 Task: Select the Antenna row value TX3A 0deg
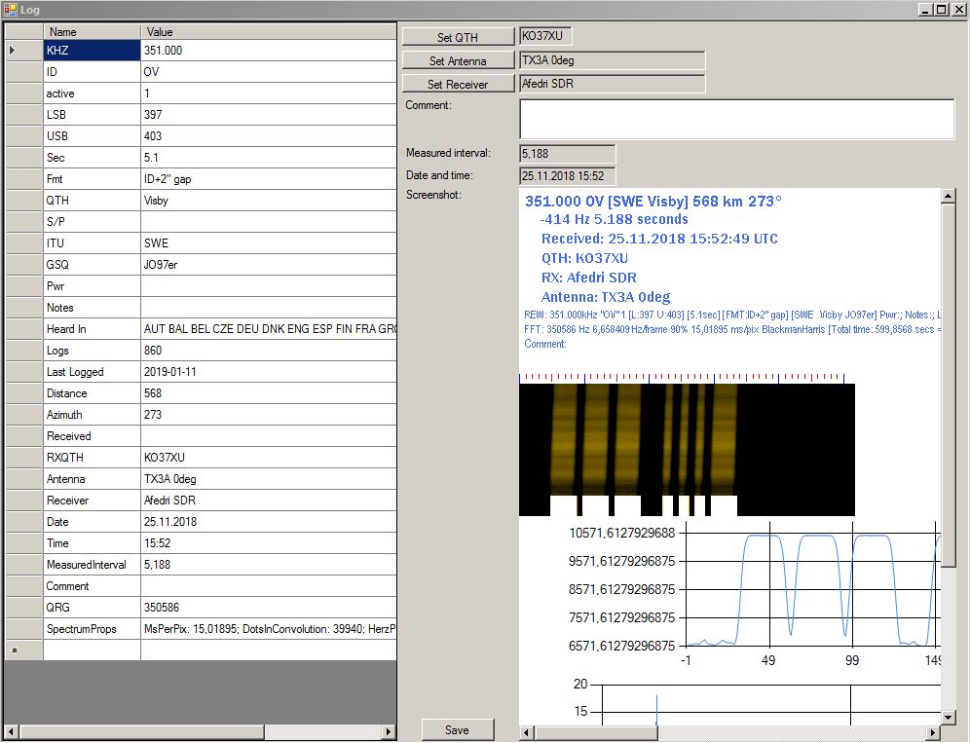point(269,479)
